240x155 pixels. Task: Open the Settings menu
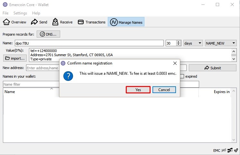(20, 13)
